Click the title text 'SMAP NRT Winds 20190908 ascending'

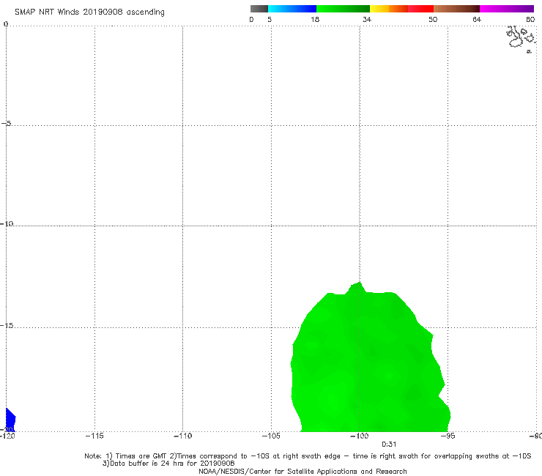pos(89,12)
